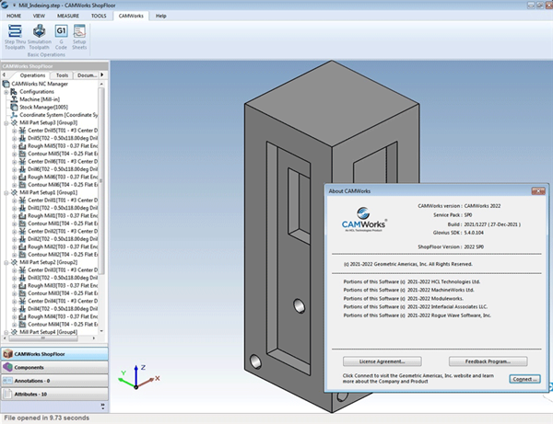
Task: Click the Attributes panel icon
Action: 7,394
